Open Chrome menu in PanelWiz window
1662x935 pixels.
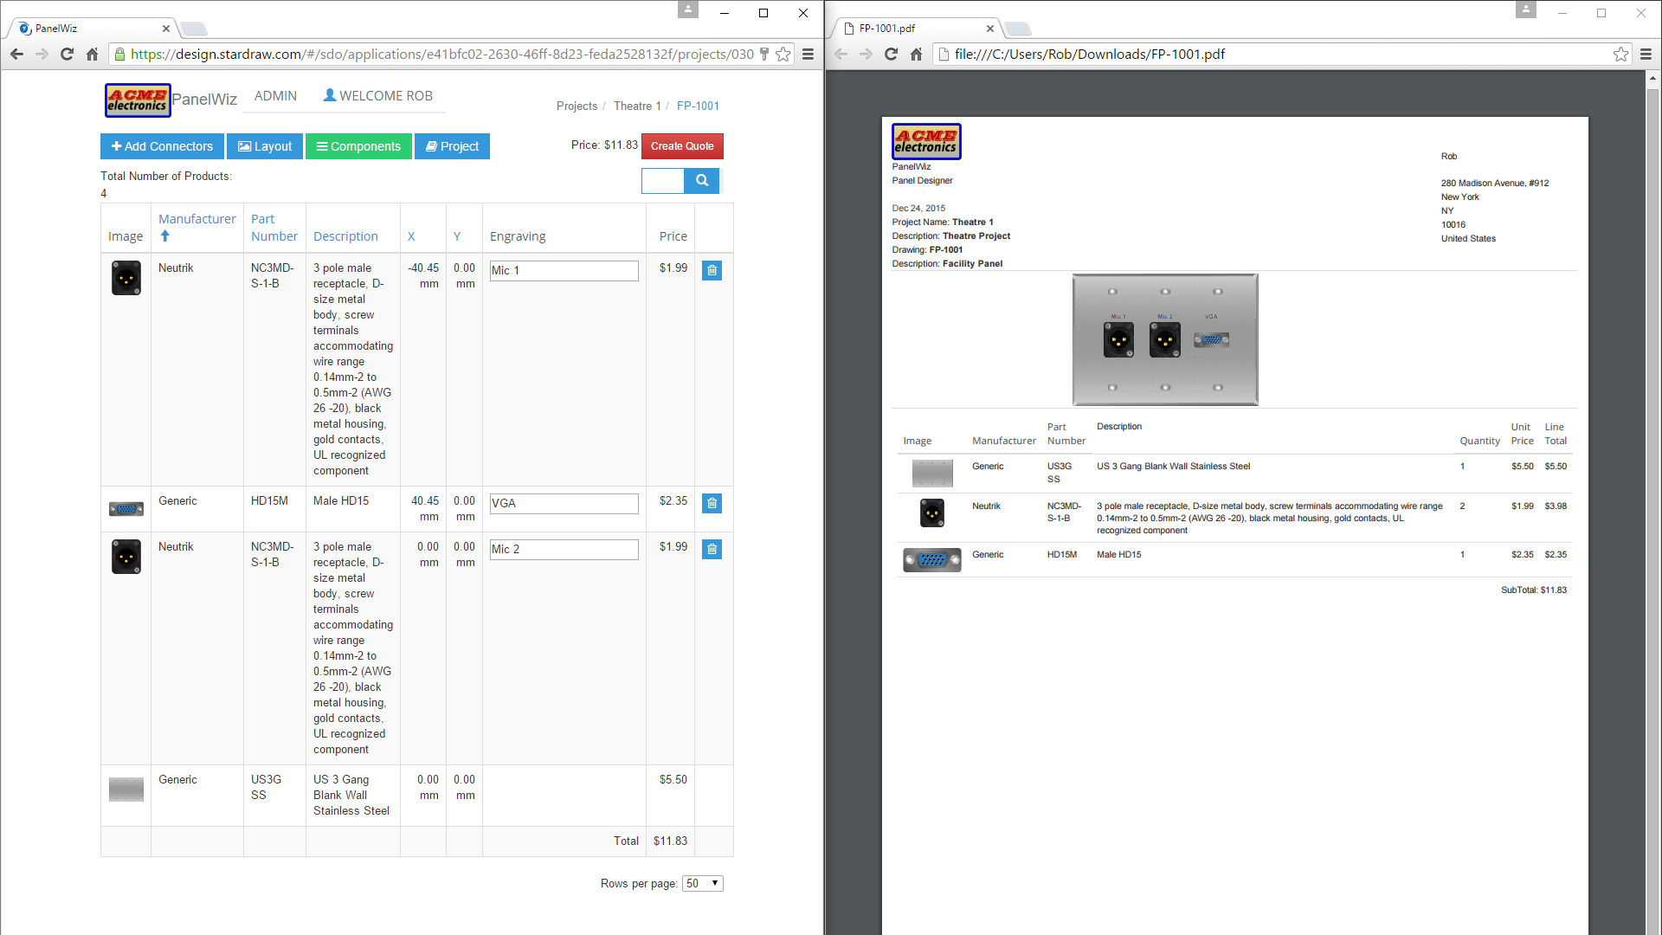point(808,55)
